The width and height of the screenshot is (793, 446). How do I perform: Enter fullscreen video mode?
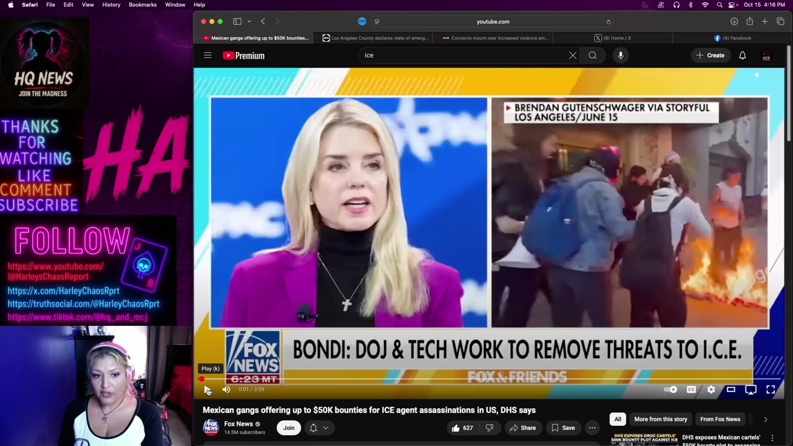[x=771, y=390]
